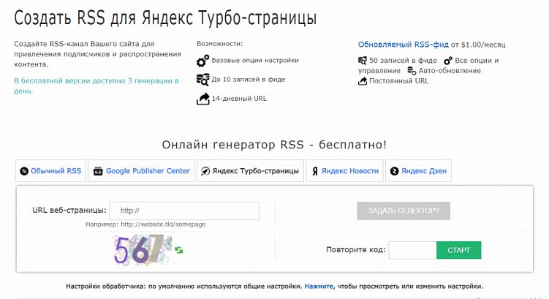Click the 14-дневный URL text
The image size is (549, 299).
(x=239, y=99)
